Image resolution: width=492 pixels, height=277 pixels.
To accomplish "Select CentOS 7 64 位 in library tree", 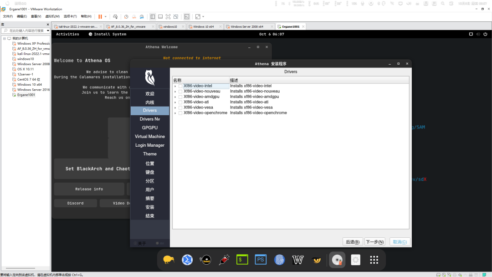I will [29, 79].
